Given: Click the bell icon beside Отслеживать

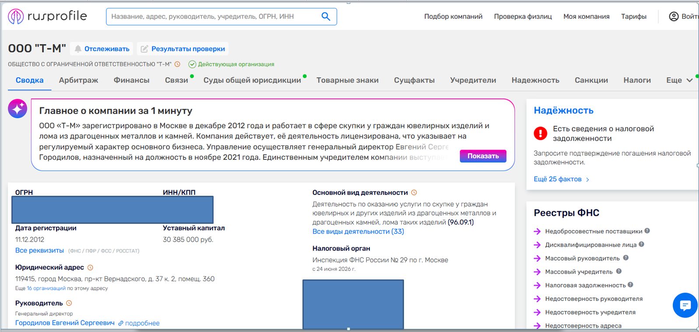Looking at the screenshot, I should point(78,49).
